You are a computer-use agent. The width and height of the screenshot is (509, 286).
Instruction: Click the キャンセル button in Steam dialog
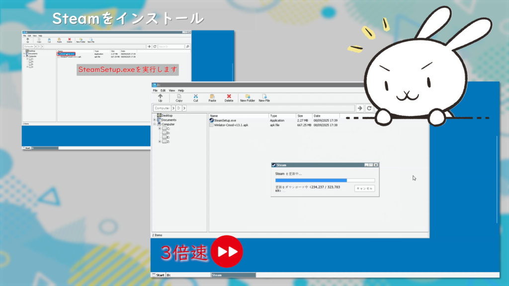364,188
